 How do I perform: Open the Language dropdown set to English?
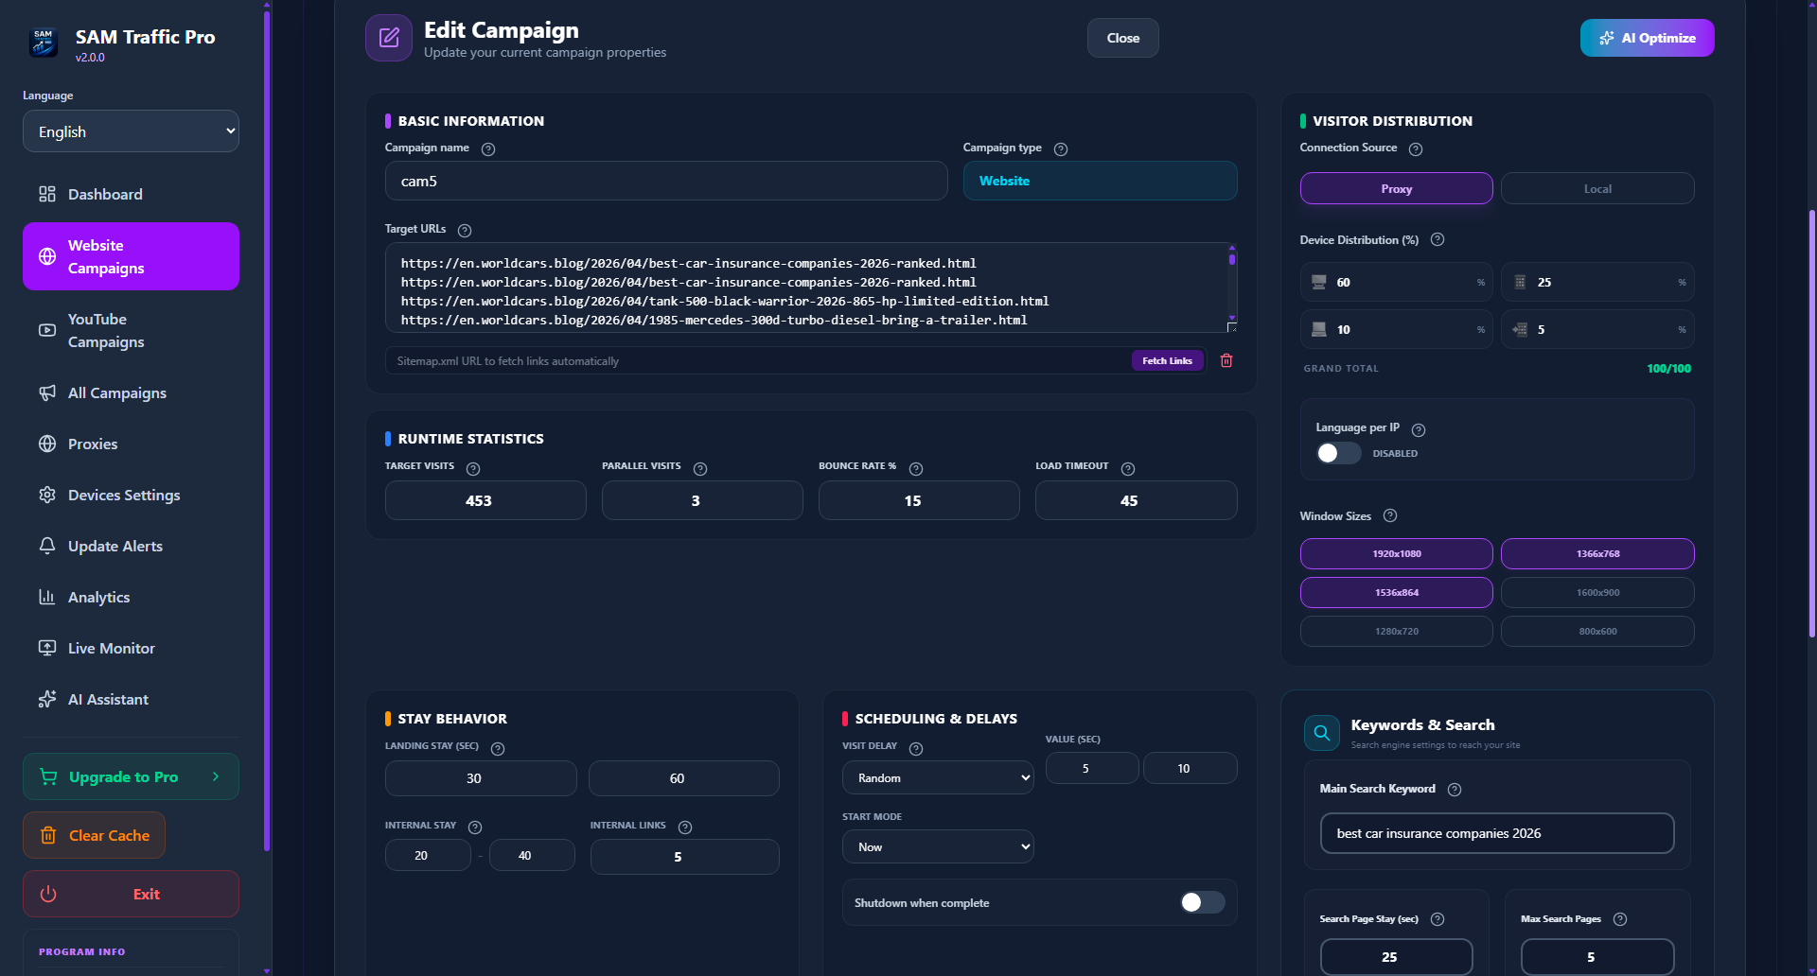tap(131, 131)
